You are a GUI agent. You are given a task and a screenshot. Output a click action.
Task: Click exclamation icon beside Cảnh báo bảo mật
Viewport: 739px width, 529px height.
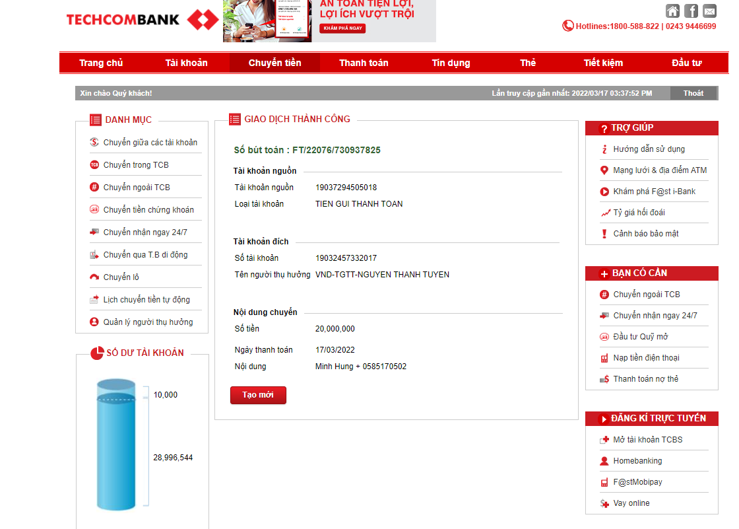[604, 234]
